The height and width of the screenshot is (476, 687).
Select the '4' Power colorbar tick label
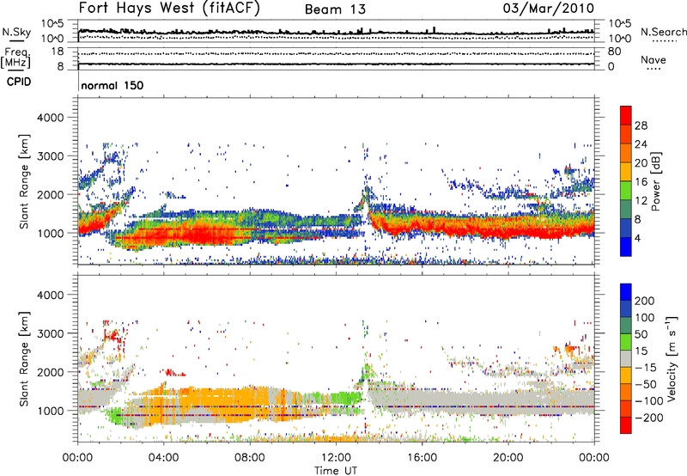[x=638, y=239]
